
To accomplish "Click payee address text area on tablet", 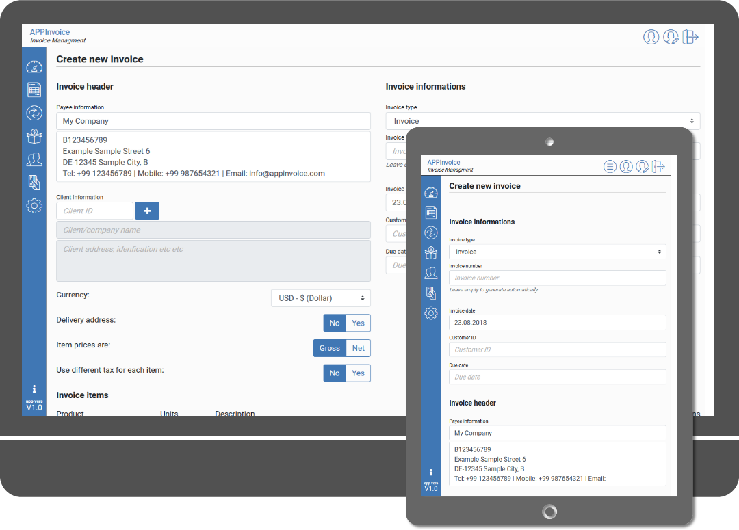I will click(x=558, y=464).
